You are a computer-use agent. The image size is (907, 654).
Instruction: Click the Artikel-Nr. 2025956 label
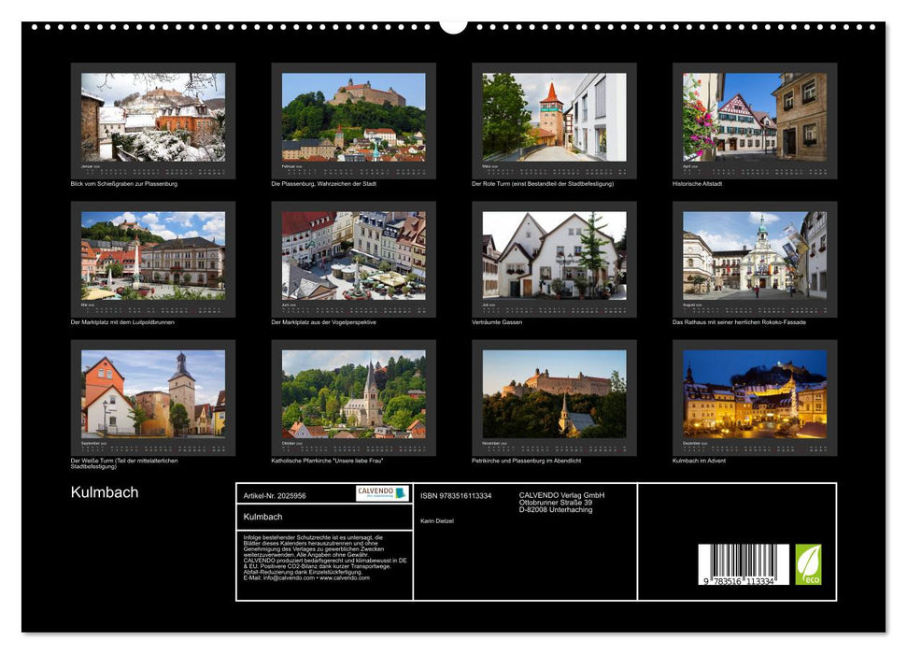pos(275,495)
